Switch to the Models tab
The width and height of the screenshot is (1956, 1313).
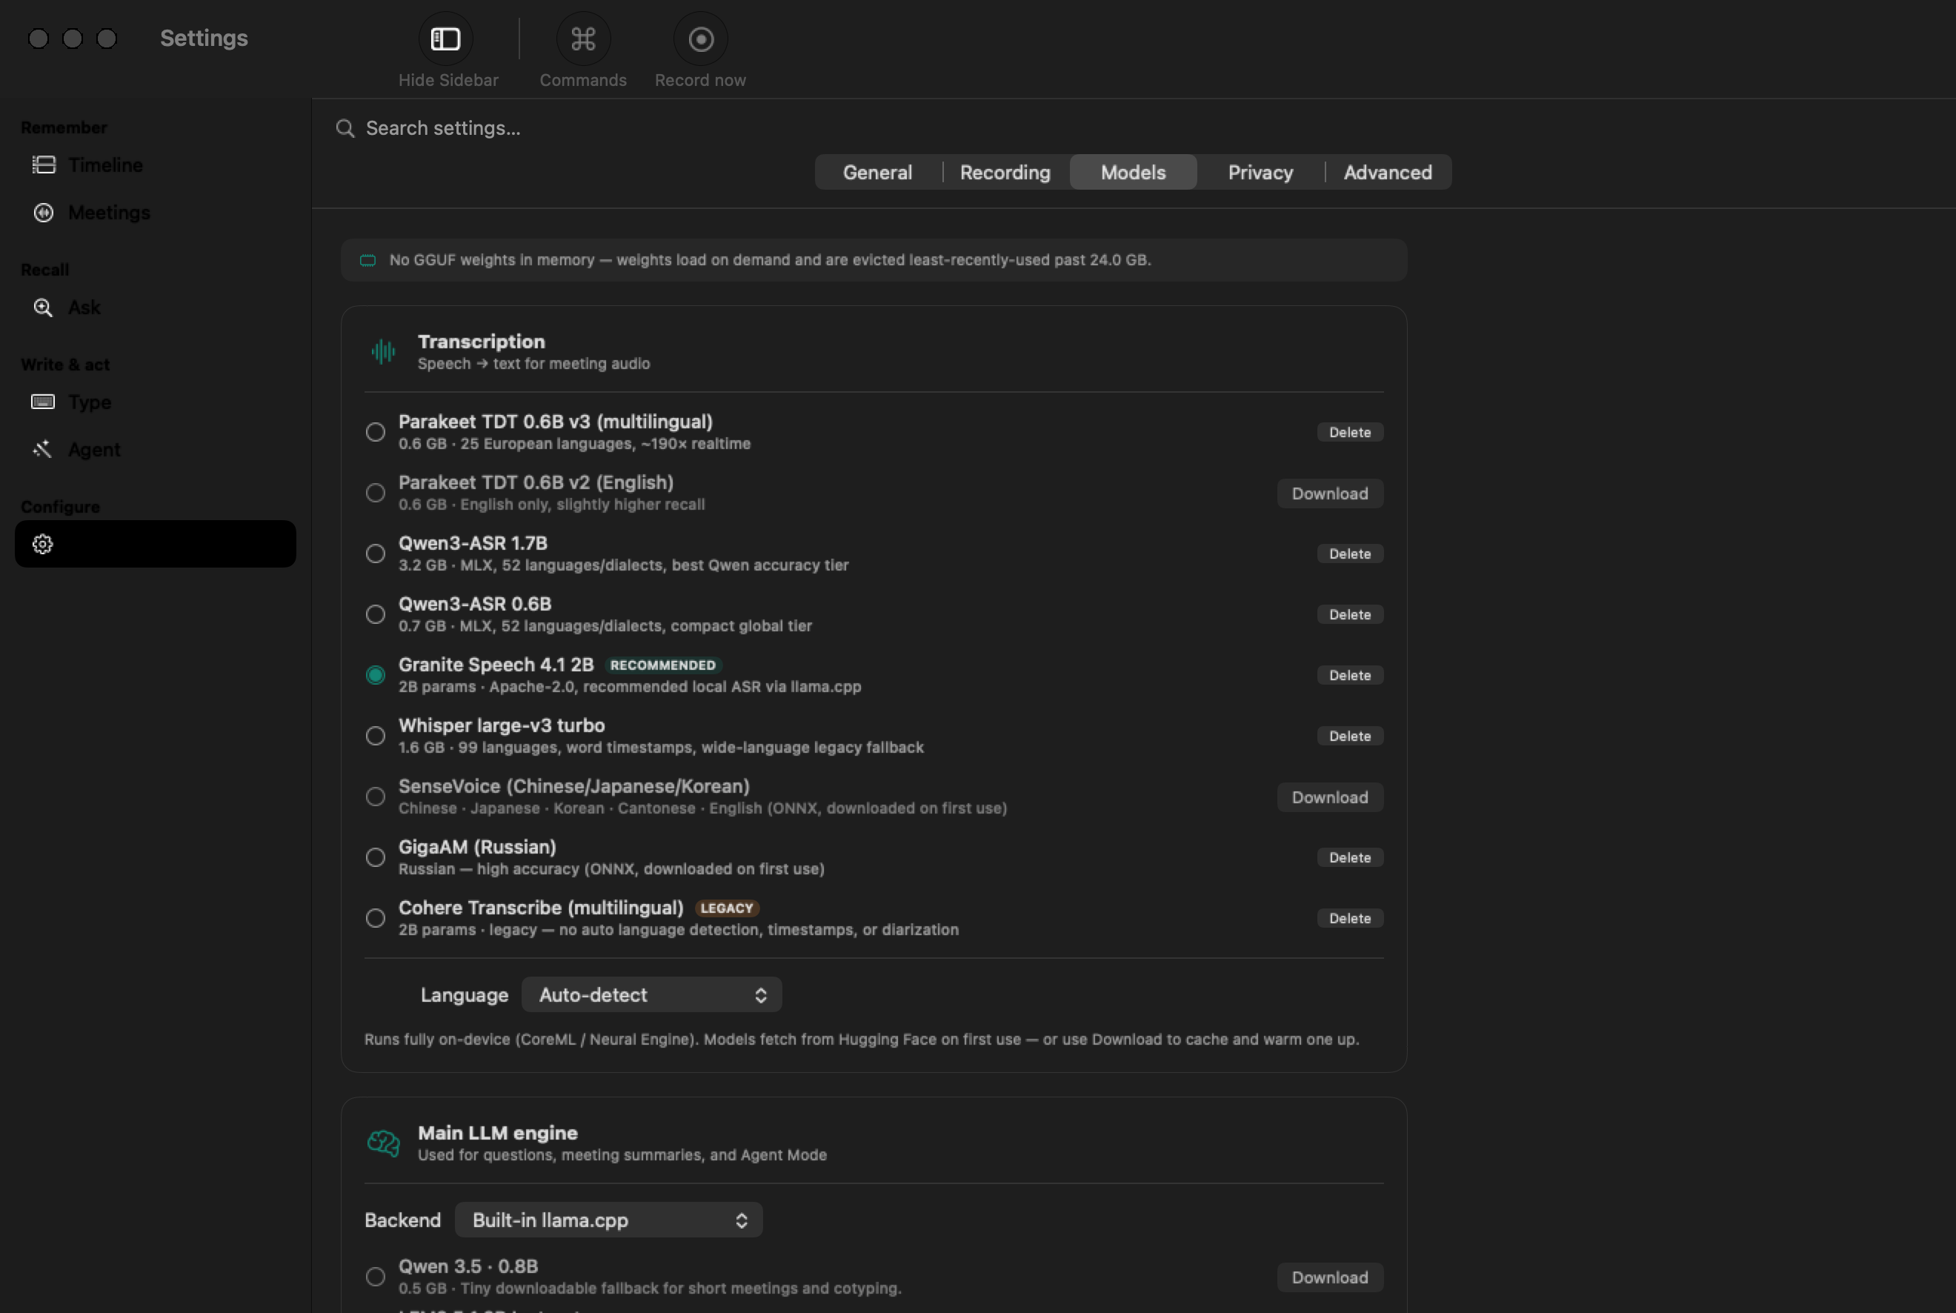tap(1133, 173)
